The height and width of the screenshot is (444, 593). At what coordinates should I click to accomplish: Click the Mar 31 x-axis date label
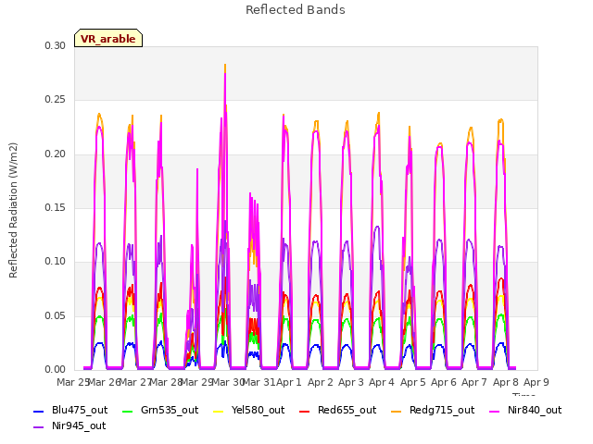[259, 382]
